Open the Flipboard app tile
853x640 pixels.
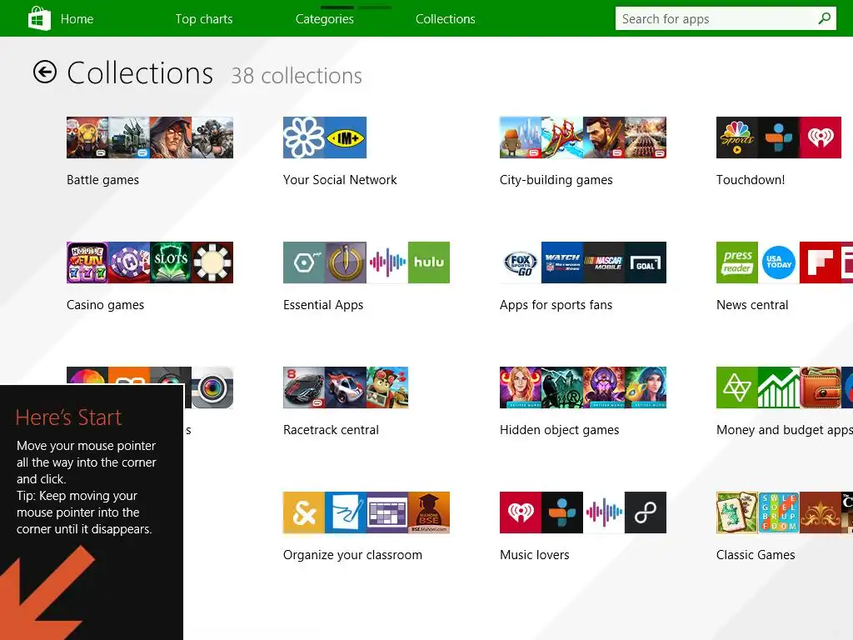(x=821, y=262)
